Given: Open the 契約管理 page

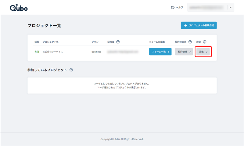Looking at the screenshot, I should tap(184, 52).
